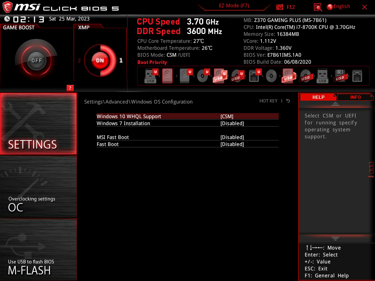Click the Settings\Advanced\Windows OS Configuration breadcrumb

coord(138,102)
